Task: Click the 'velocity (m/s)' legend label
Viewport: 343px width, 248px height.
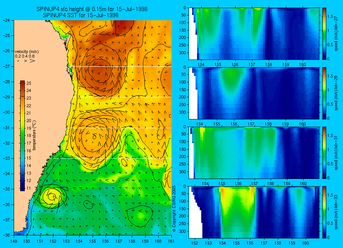Action: [27, 52]
